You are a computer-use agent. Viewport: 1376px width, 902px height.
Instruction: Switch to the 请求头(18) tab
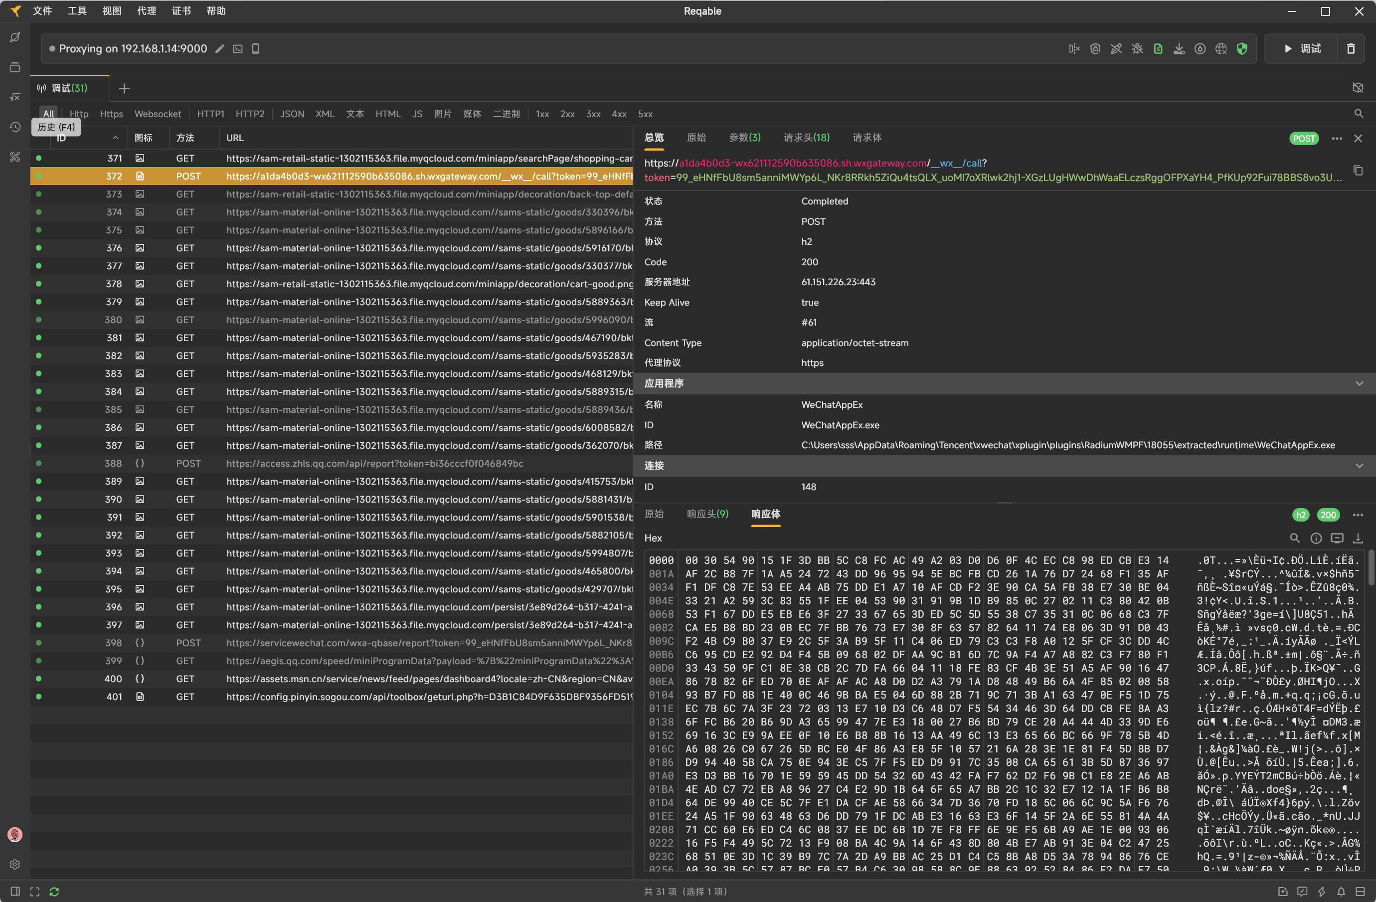click(806, 138)
